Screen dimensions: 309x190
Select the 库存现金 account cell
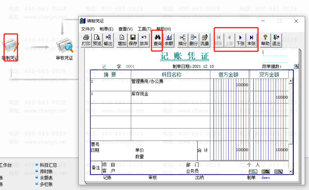coord(170,97)
